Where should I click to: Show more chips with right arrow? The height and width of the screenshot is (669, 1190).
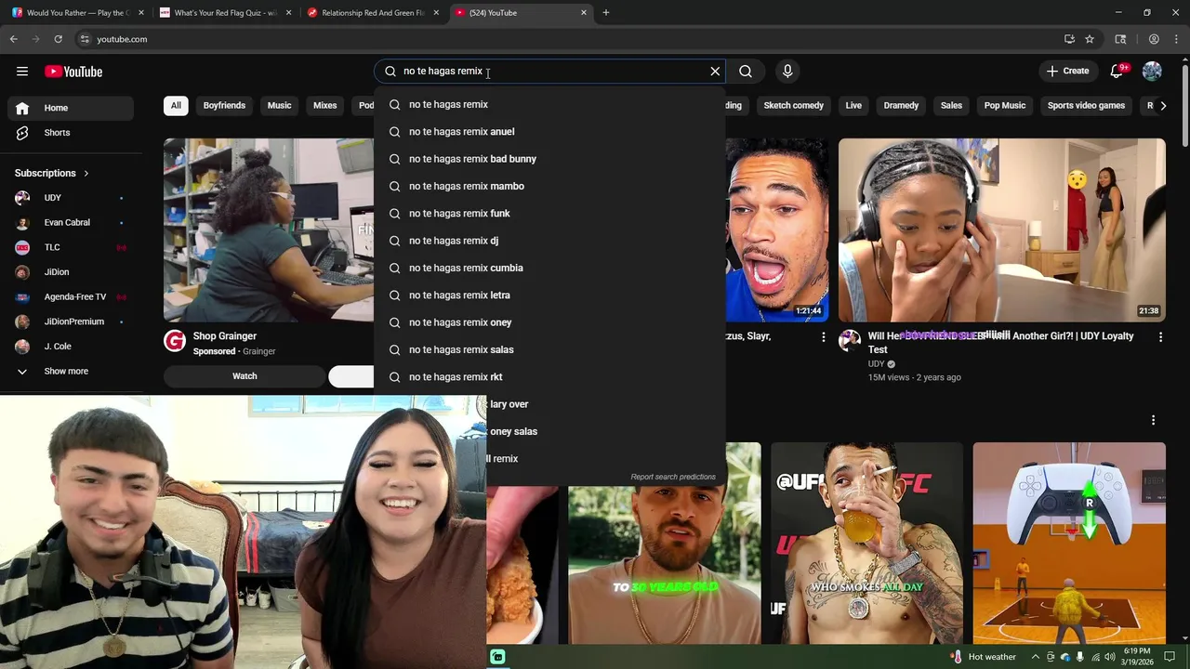tap(1163, 106)
